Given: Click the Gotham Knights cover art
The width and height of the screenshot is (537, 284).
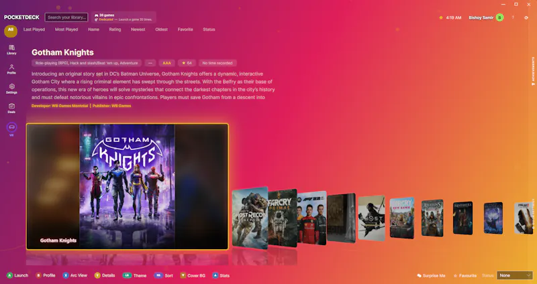Looking at the screenshot, I should [x=127, y=186].
